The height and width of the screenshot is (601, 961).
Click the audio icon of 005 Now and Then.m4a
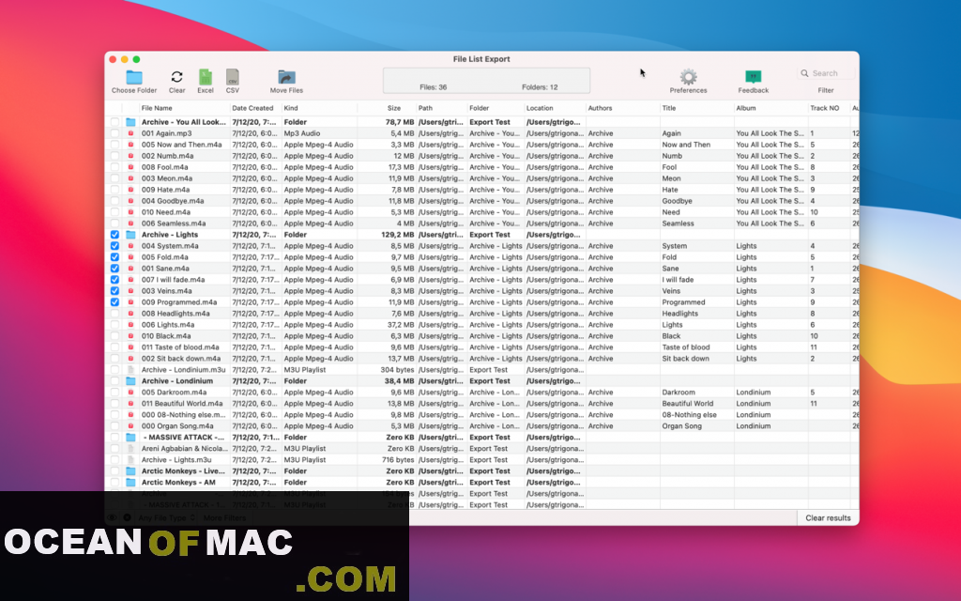pyautogui.click(x=130, y=145)
